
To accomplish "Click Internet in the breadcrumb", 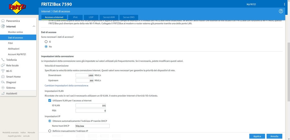I will click(x=46, y=11).
